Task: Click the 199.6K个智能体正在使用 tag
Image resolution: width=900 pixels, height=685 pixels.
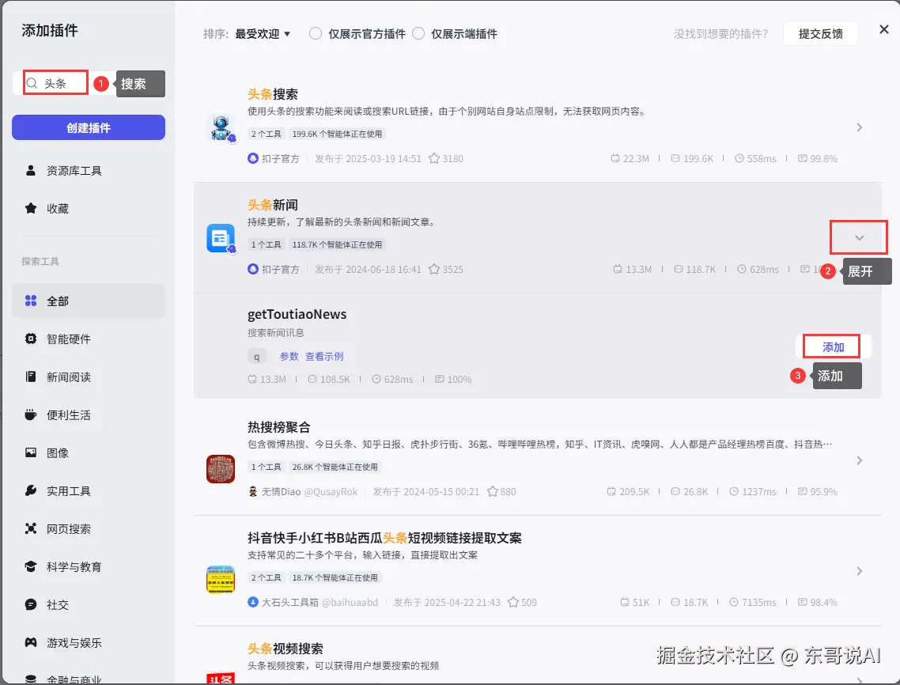Action: coord(337,134)
